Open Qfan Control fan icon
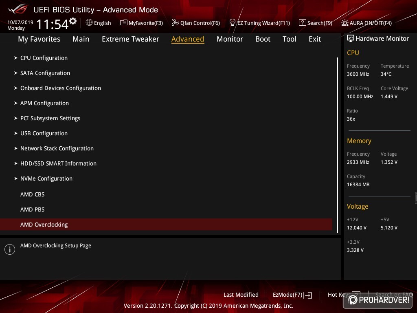Screen dimensions: 417x313 (175, 23)
